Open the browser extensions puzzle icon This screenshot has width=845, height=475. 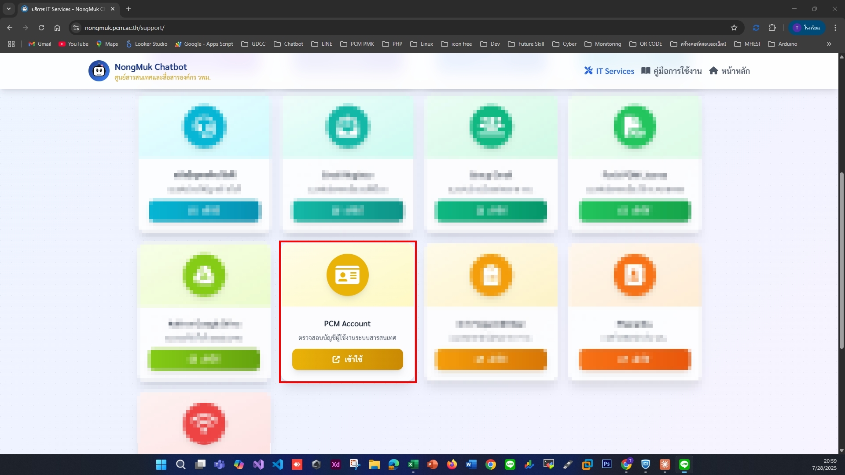(772, 28)
